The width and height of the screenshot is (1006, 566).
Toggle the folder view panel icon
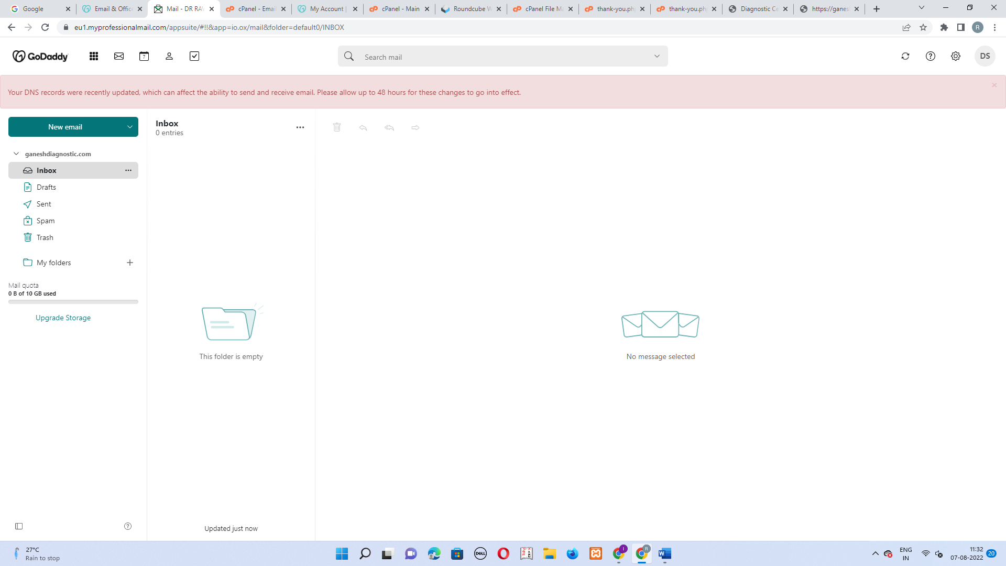(x=19, y=526)
